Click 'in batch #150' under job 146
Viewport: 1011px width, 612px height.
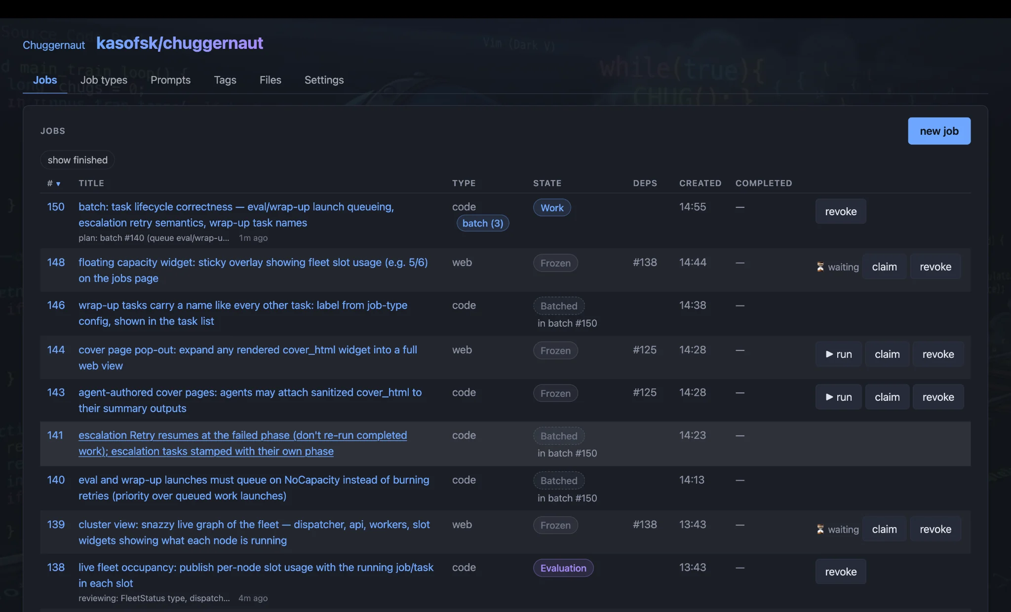pyautogui.click(x=567, y=323)
